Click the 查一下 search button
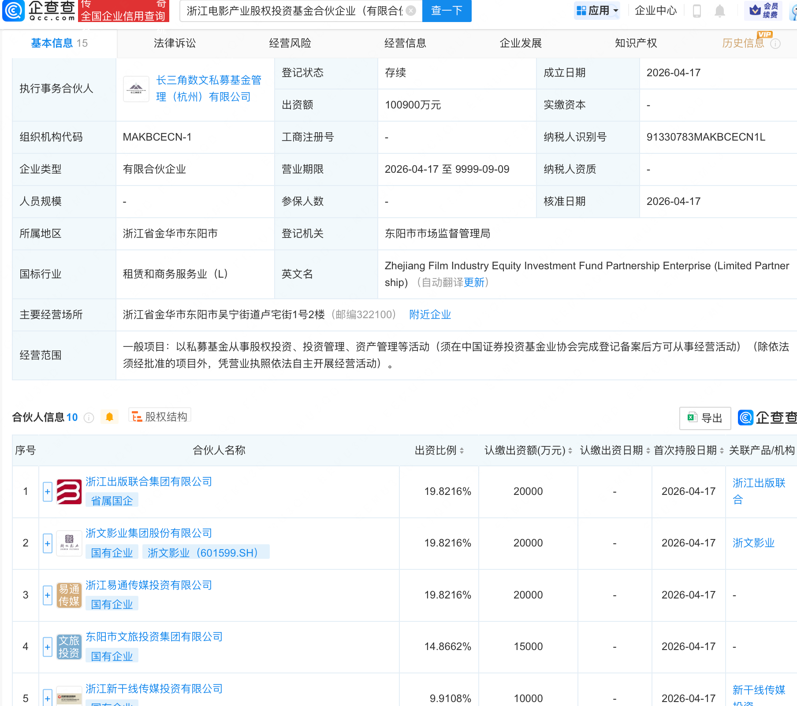This screenshot has height=706, width=797. click(447, 11)
